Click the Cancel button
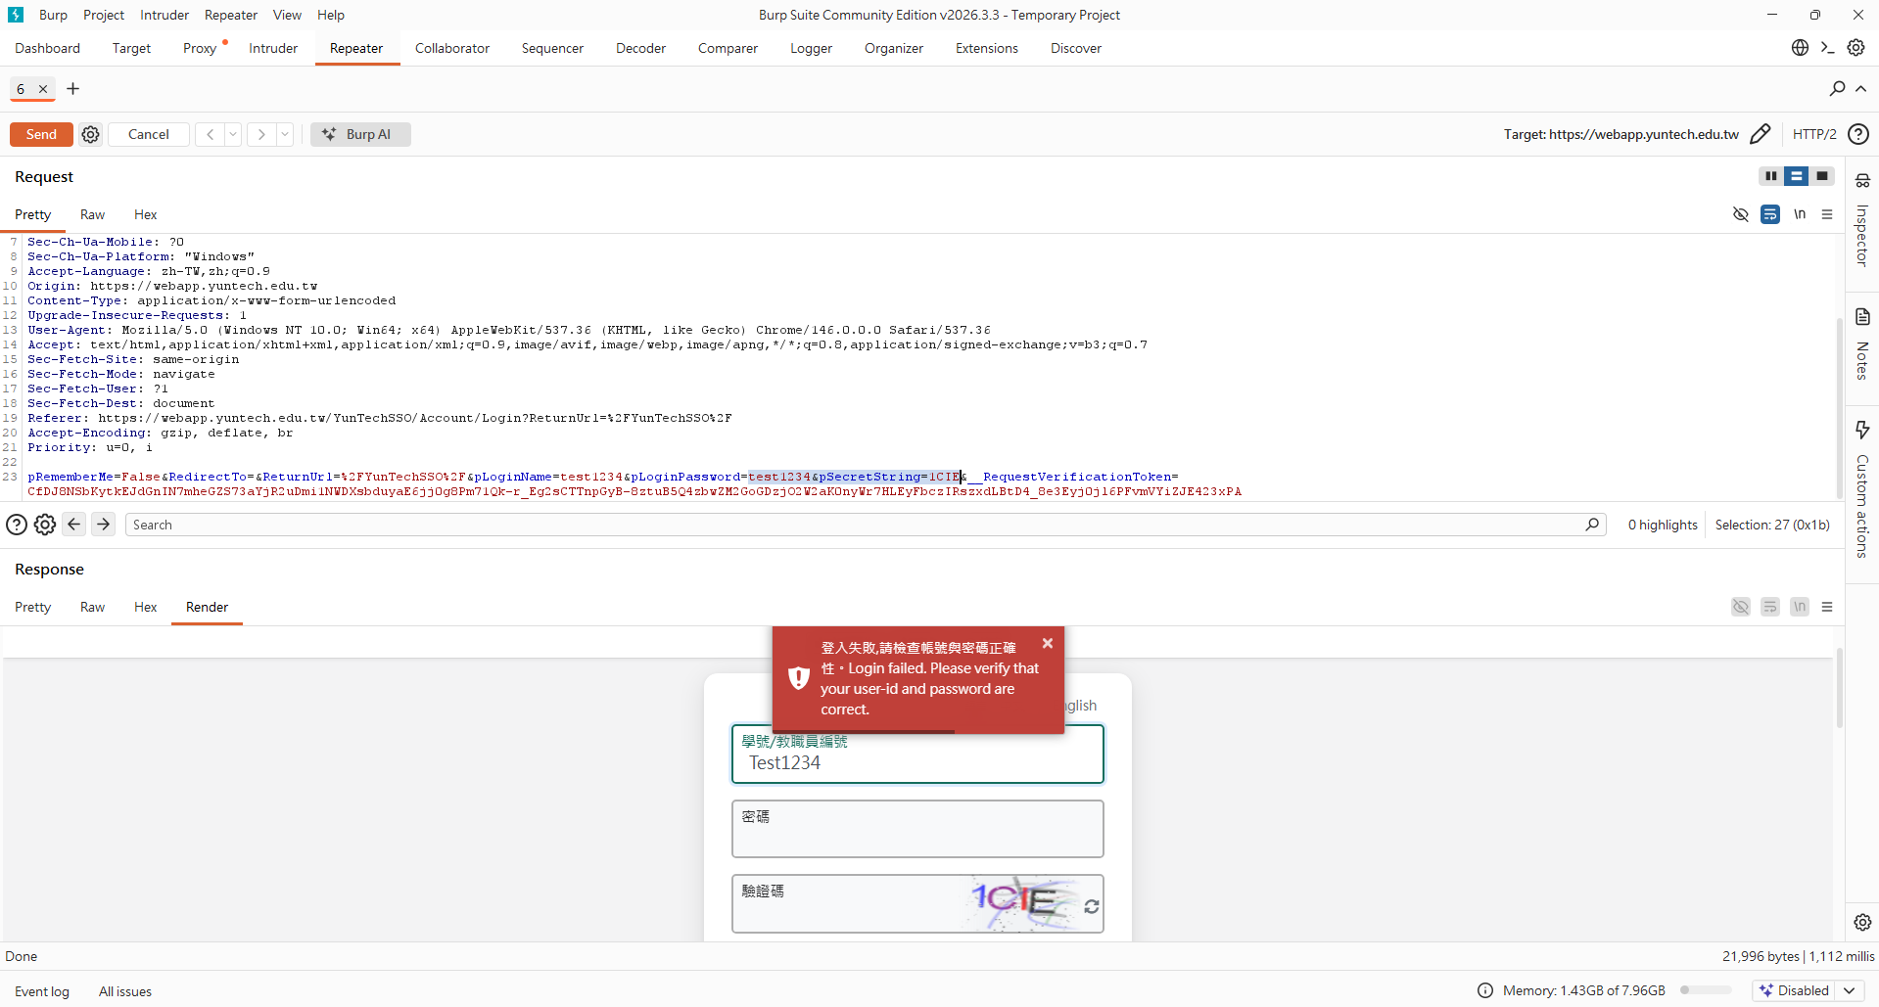This screenshot has height=1007, width=1879. [x=149, y=134]
